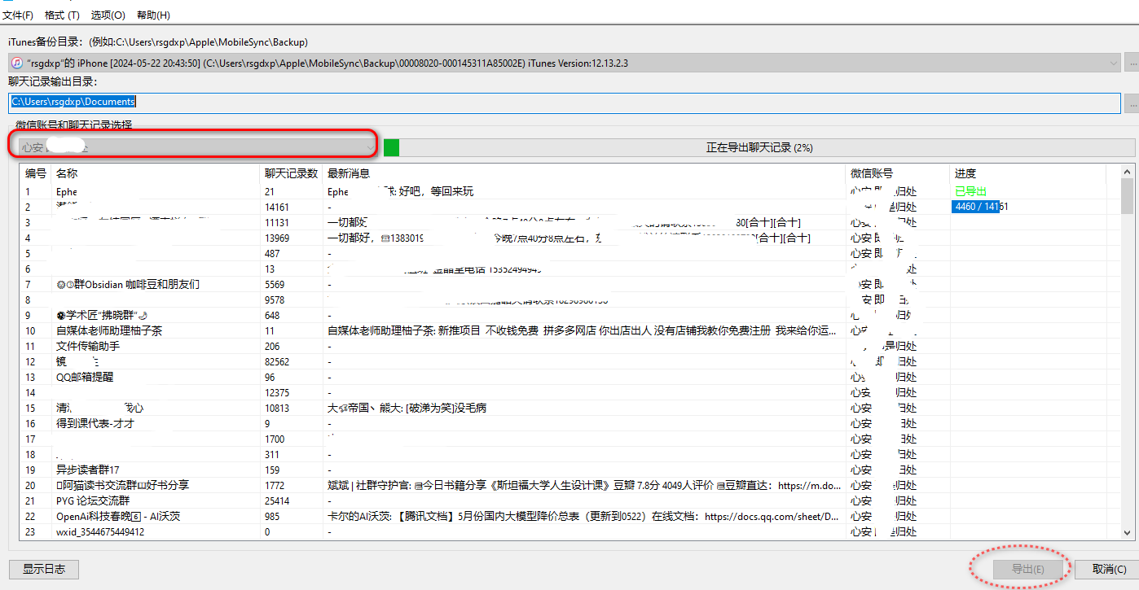1139x590 pixels.
Task: Select the row 群Obsidian 咖啡豆和朋友们
Action: click(x=570, y=284)
